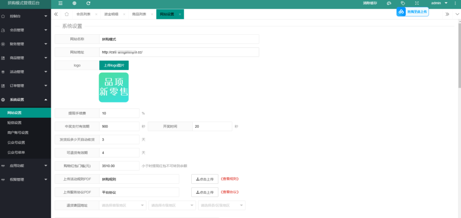Screen dimensions: 461x218
Task: Click the globe website icon in header
Action: [x=74, y=3]
